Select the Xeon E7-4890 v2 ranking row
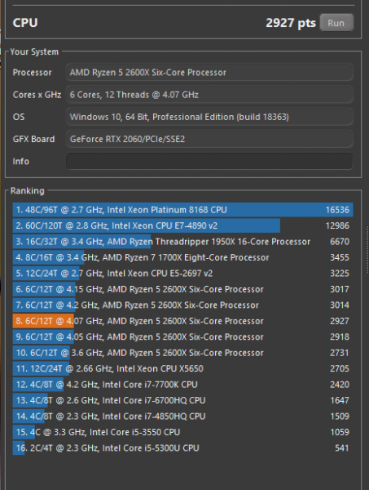 [183, 225]
